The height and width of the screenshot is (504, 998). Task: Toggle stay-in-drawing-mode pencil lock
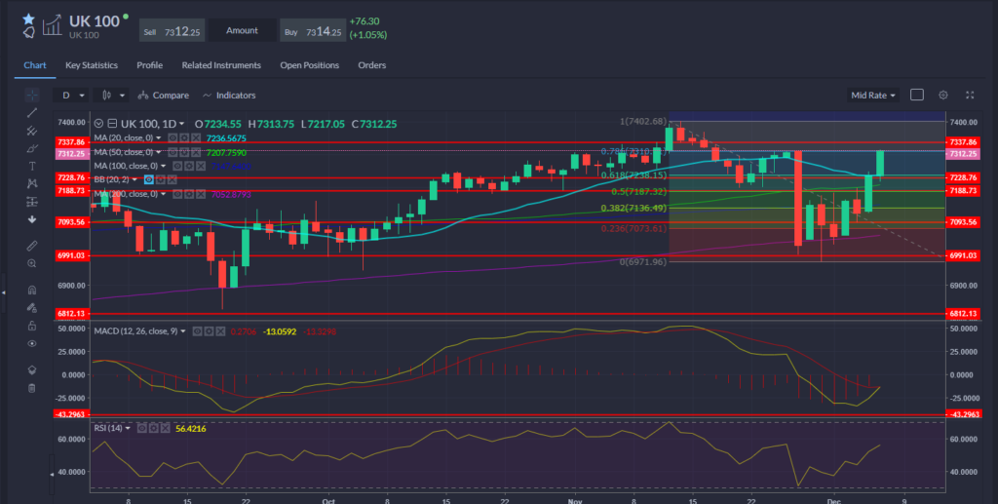click(x=32, y=307)
